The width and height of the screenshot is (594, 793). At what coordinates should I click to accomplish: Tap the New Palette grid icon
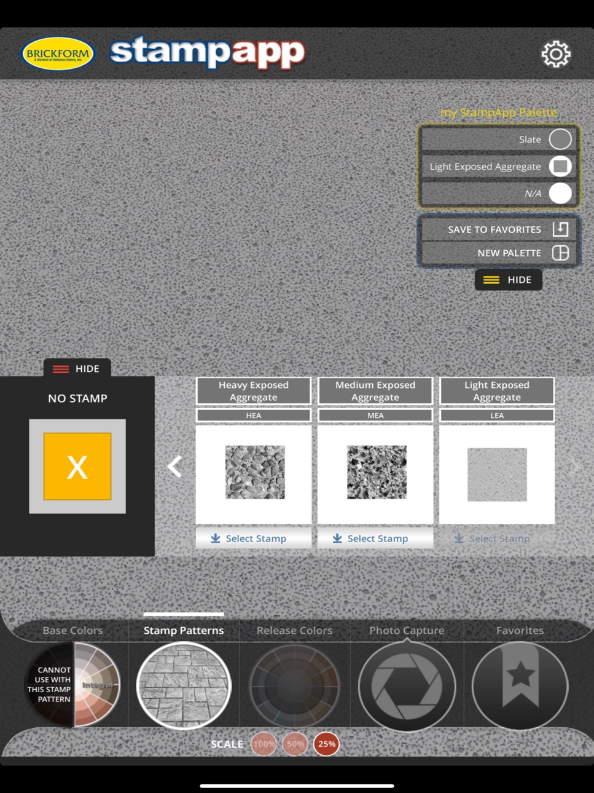tap(560, 253)
